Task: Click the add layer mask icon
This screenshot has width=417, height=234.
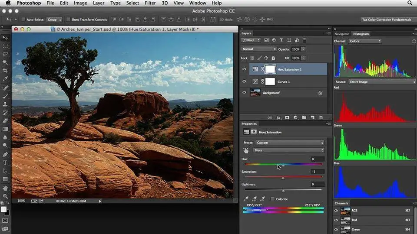Action: 287,117
